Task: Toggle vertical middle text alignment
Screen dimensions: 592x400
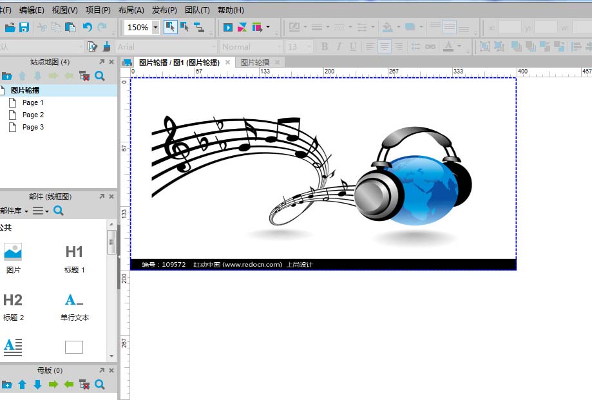Action: tap(449, 27)
